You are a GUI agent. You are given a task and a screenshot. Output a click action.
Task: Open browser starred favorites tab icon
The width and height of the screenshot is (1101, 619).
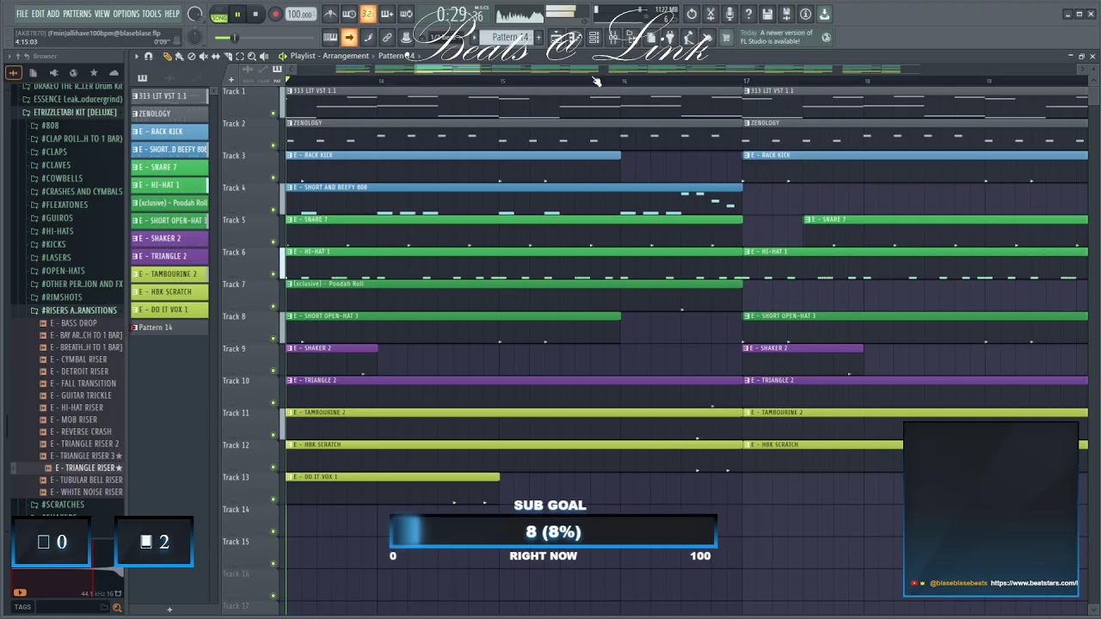93,73
